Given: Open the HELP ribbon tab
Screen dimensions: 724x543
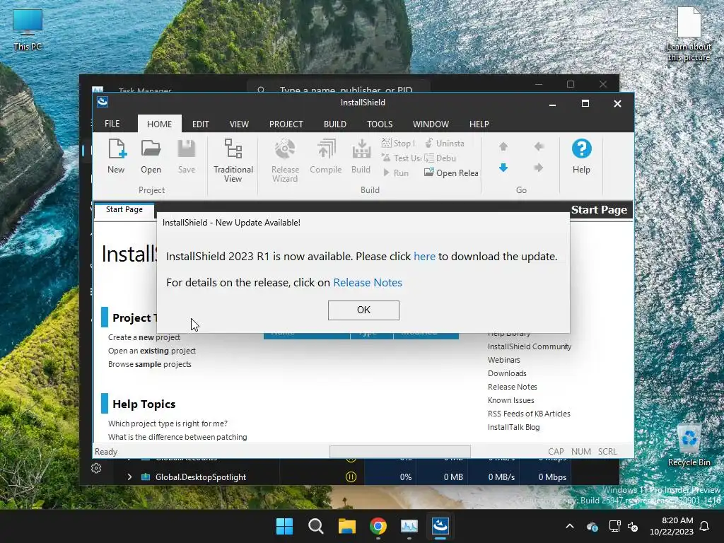Looking at the screenshot, I should (479, 124).
